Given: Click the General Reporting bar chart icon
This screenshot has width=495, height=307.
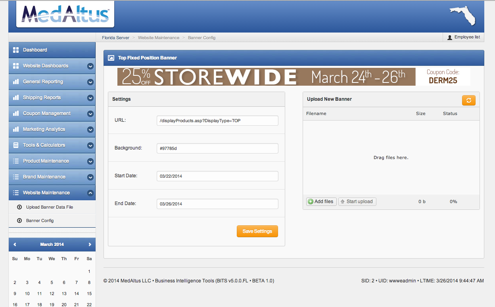Looking at the screenshot, I should coord(16,82).
